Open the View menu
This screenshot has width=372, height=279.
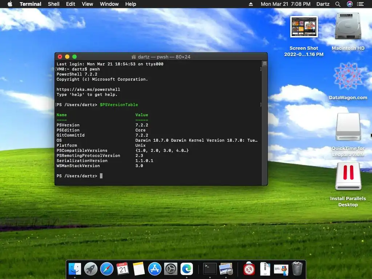(x=87, y=4)
